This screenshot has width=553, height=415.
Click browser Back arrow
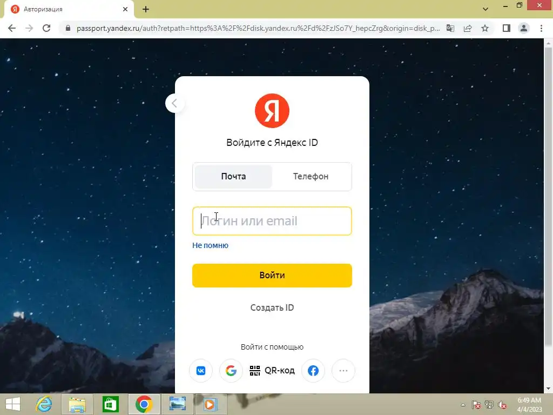12,28
